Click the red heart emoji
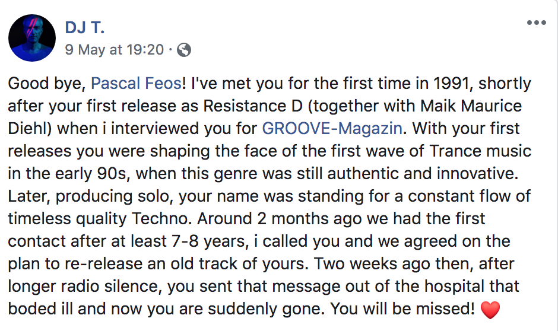The width and height of the screenshot is (558, 331). point(490,309)
